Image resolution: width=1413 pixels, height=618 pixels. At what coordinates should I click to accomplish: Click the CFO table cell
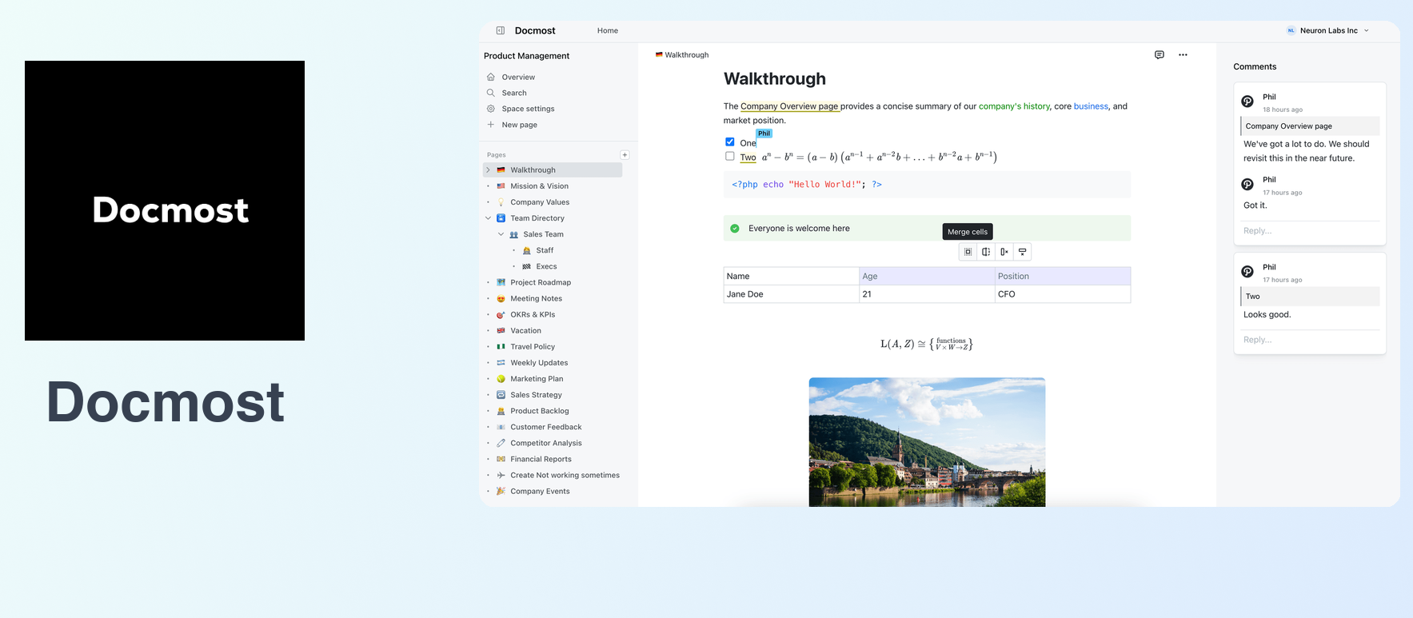click(1063, 294)
